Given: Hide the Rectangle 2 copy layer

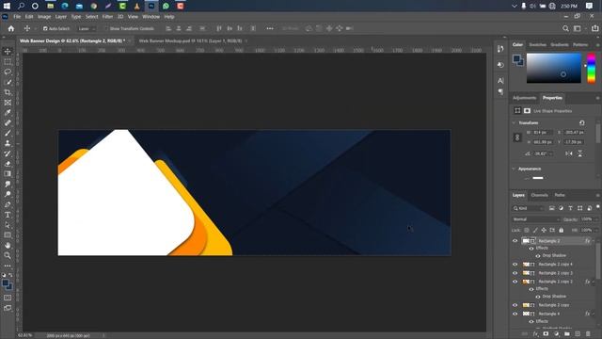Looking at the screenshot, I should (x=515, y=305).
